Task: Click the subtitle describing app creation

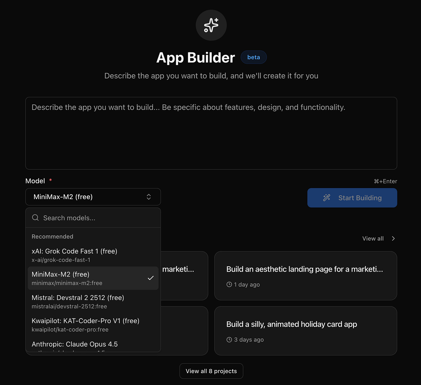Action: point(211,76)
